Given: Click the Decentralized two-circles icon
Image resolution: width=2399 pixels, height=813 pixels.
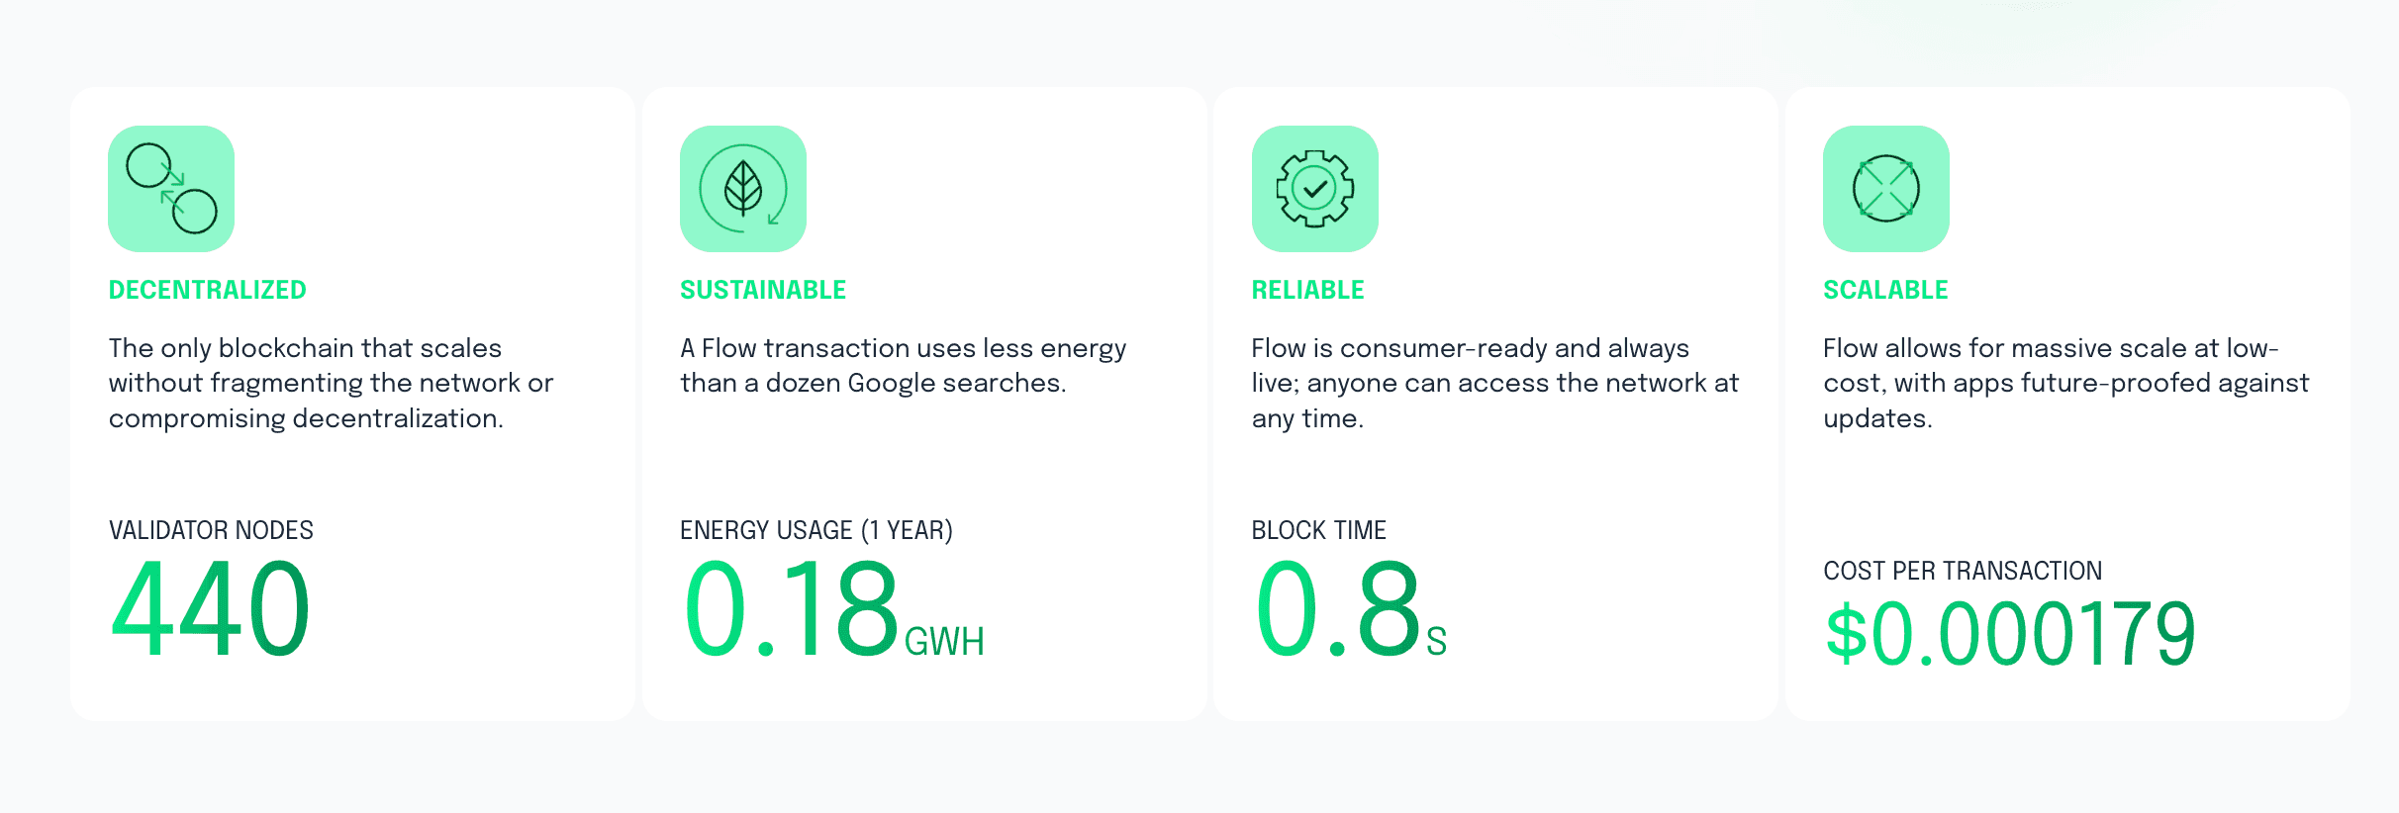Looking at the screenshot, I should coord(171,189).
